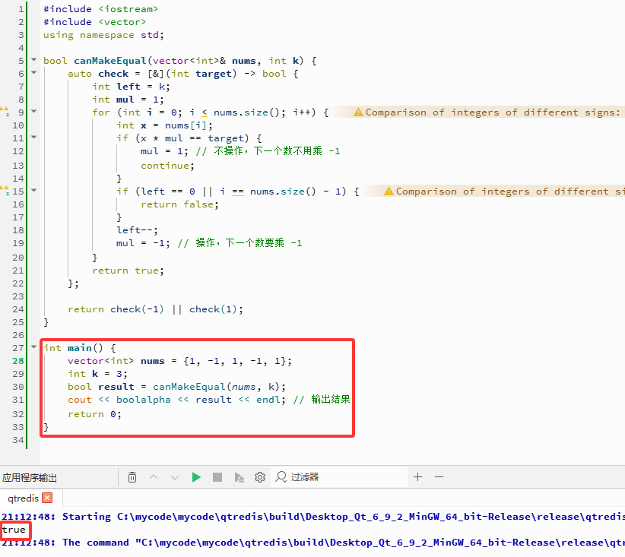The image size is (625, 557).
Task: Click the "The command" output line
Action: [x=313, y=543]
